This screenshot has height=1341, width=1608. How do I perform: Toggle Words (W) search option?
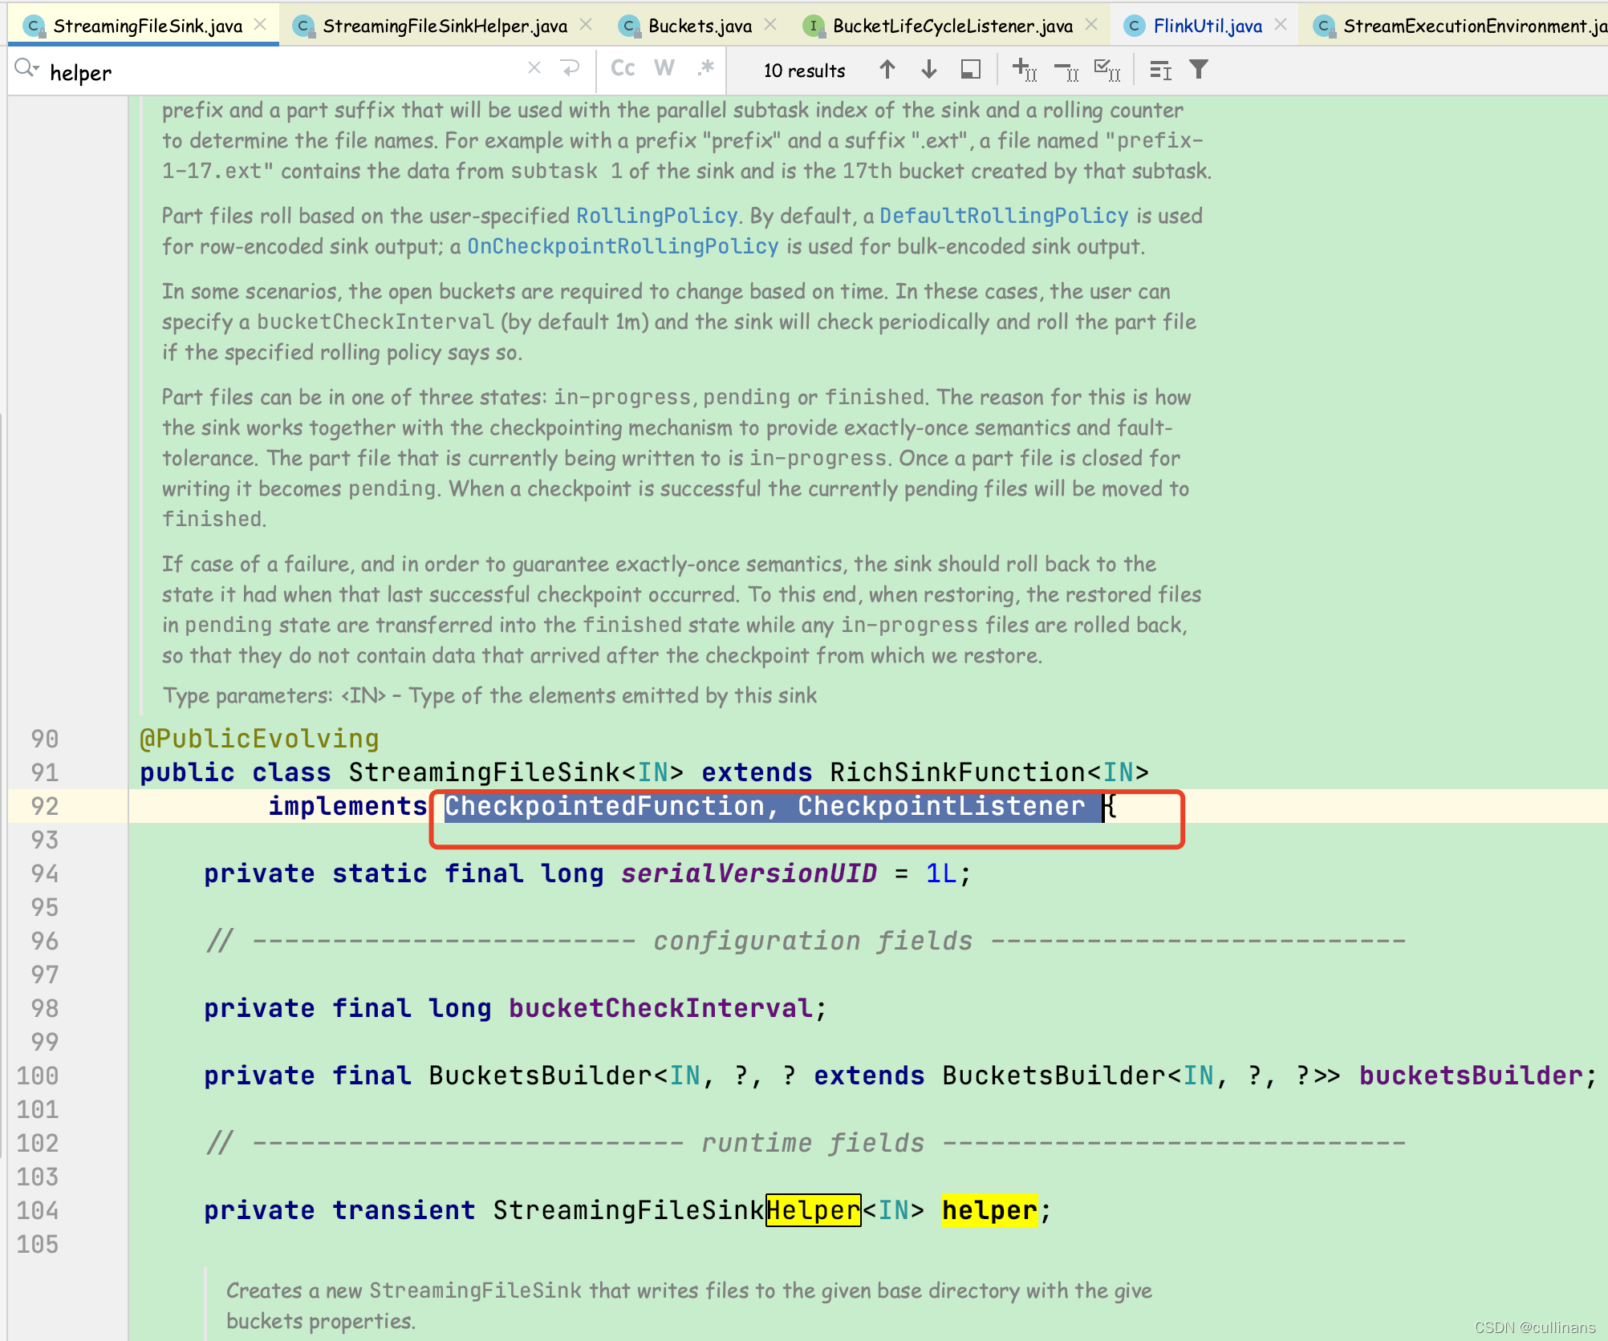coord(664,69)
